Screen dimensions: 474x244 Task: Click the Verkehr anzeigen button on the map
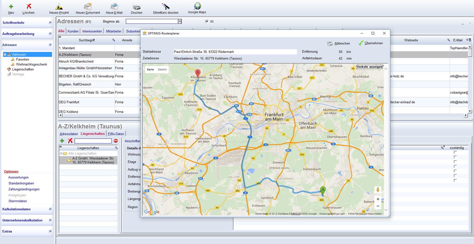coord(369,67)
